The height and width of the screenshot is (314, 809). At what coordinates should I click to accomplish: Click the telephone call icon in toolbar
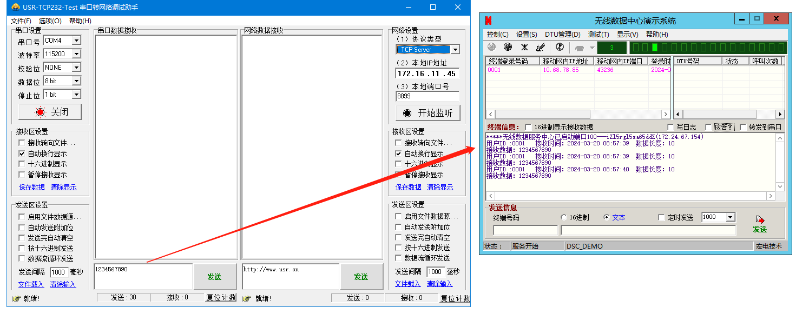point(580,48)
